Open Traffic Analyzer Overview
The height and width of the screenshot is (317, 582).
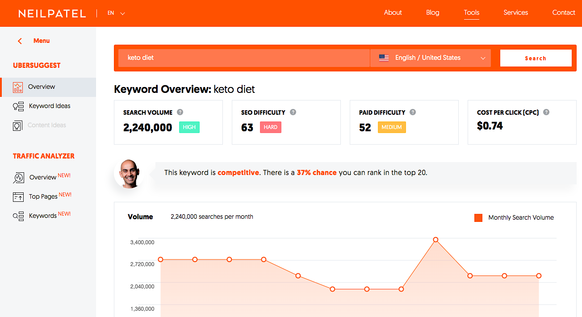click(43, 177)
